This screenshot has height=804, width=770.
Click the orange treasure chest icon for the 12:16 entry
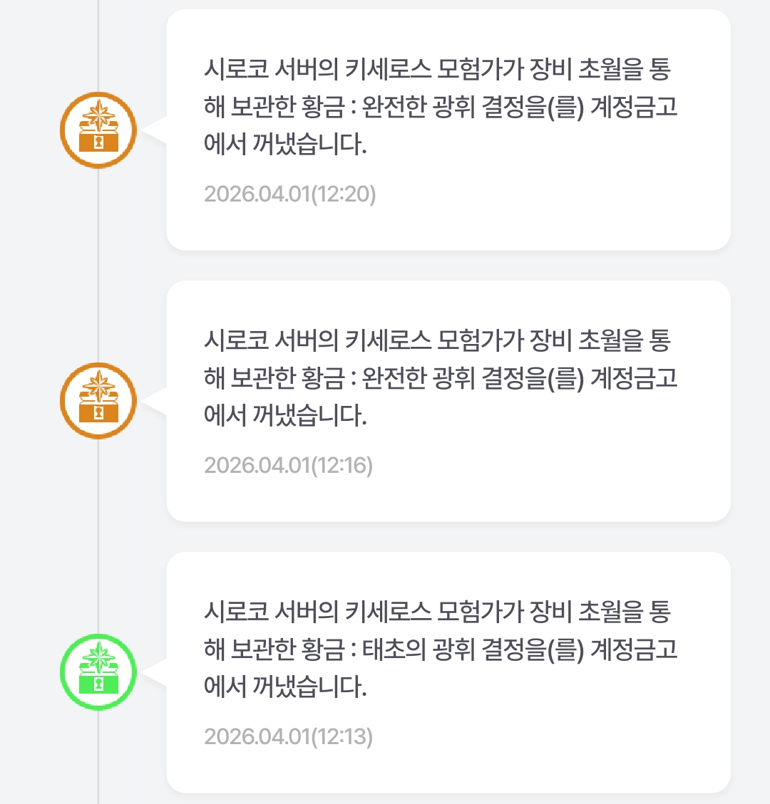98,401
